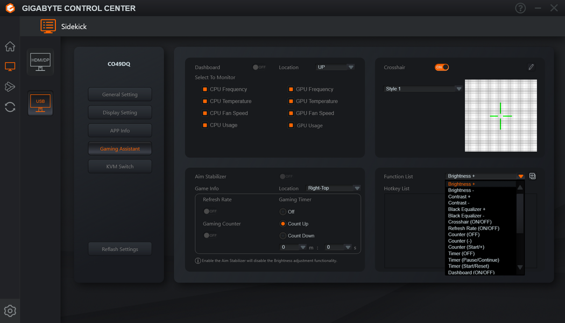Image resolution: width=565 pixels, height=323 pixels.
Task: Choose Crosshair (ON/OFF) from function list
Action: tap(470, 222)
